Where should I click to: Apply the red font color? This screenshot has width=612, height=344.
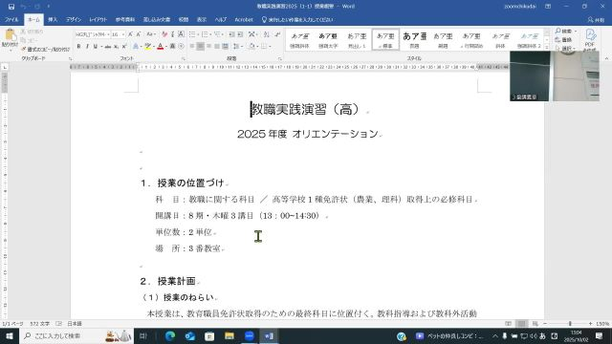160,47
